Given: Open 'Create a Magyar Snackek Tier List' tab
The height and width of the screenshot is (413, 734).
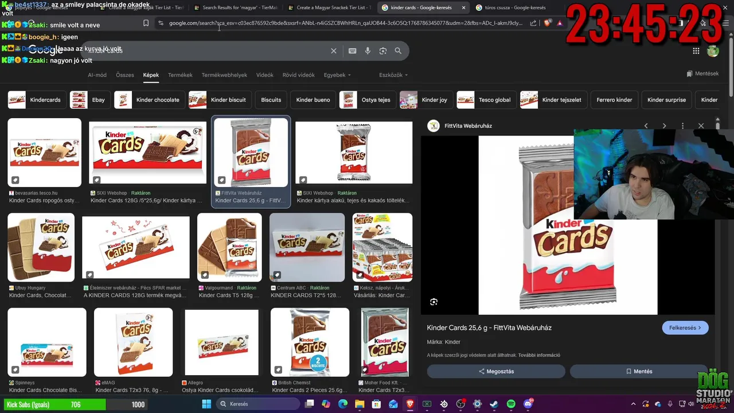Looking at the screenshot, I should [329, 8].
